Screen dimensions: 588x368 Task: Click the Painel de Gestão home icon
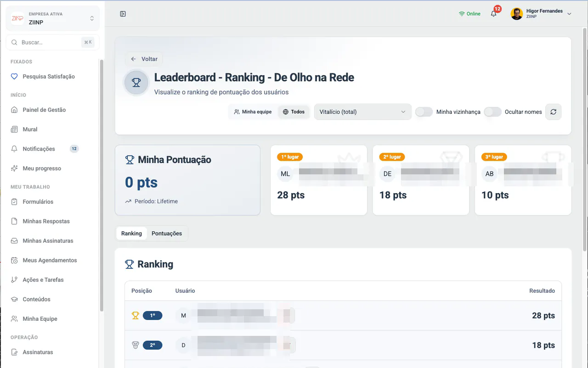tap(14, 110)
